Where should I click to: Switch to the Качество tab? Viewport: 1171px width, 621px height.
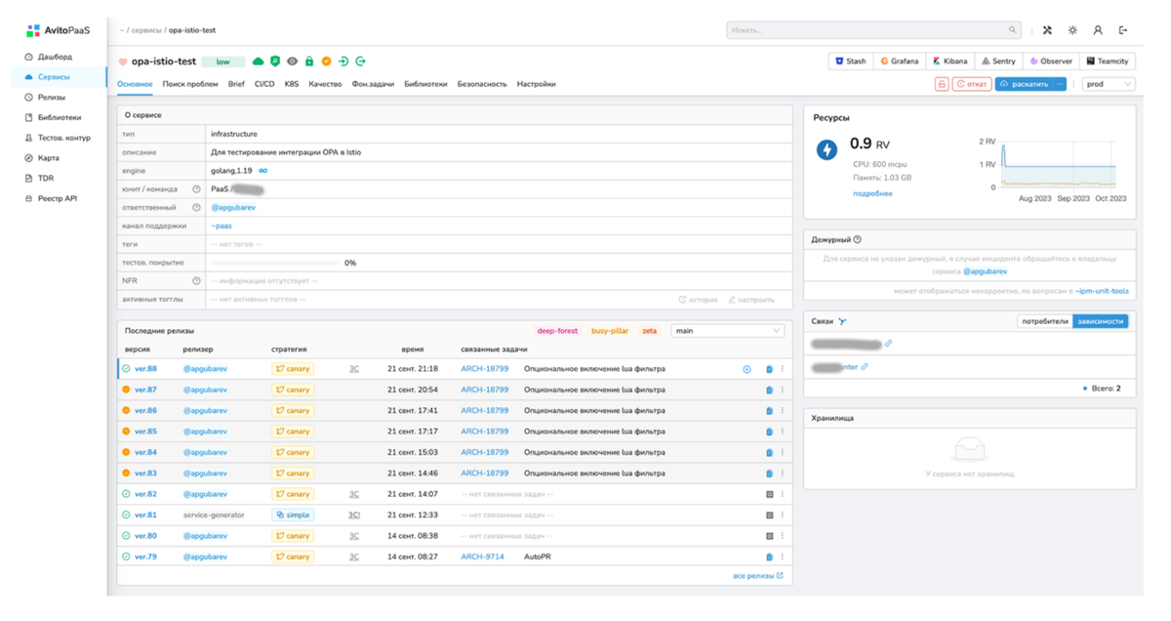325,84
